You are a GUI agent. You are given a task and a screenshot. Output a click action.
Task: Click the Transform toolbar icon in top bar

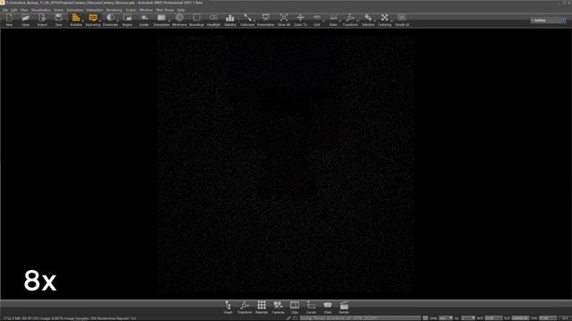click(349, 20)
